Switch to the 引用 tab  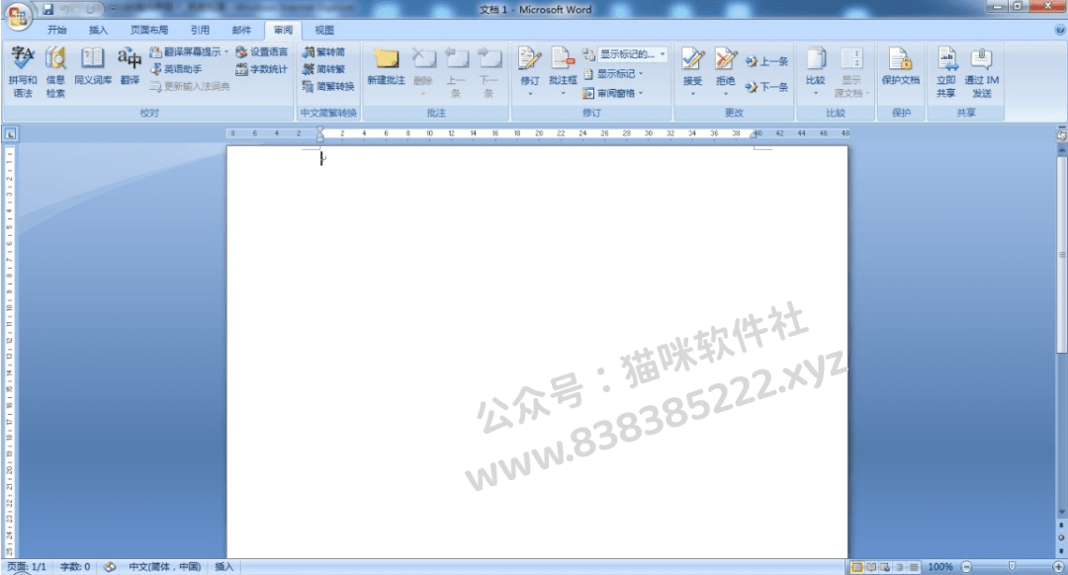pyautogui.click(x=200, y=30)
